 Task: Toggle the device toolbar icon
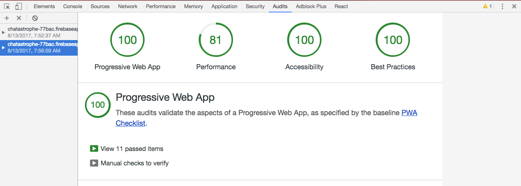[18, 6]
